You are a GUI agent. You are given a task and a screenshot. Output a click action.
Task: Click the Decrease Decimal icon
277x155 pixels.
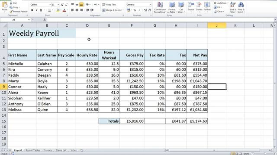(x=150, y=10)
